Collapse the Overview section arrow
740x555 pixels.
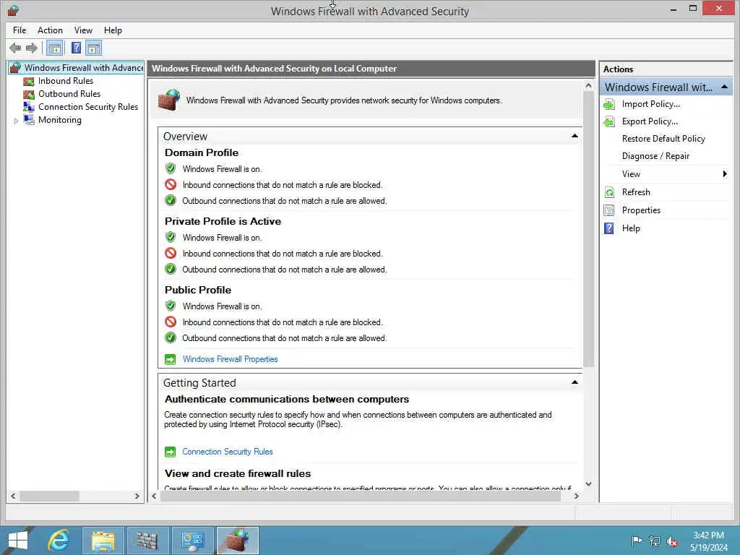click(x=575, y=136)
